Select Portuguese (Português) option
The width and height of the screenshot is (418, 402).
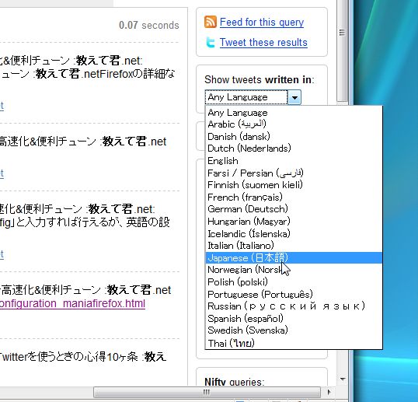click(x=294, y=294)
